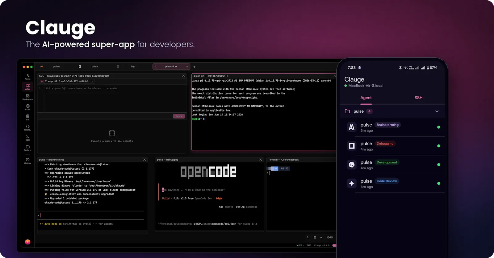The width and height of the screenshot is (494, 258).
Task: Click the pulse folder icon on phone
Action: click(x=347, y=111)
